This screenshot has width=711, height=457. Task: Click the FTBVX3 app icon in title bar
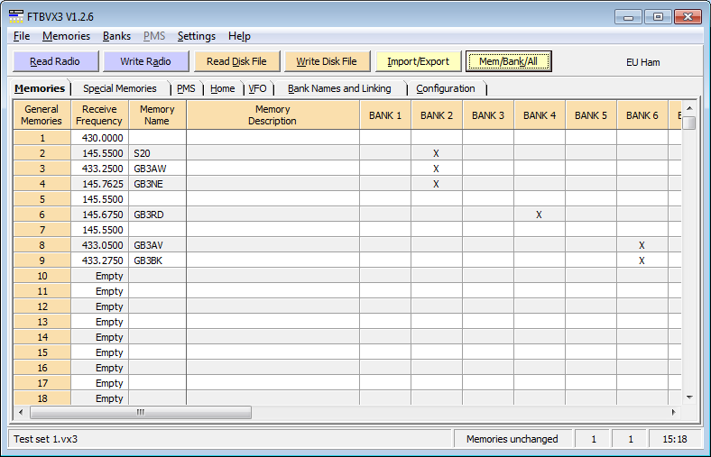(x=15, y=16)
